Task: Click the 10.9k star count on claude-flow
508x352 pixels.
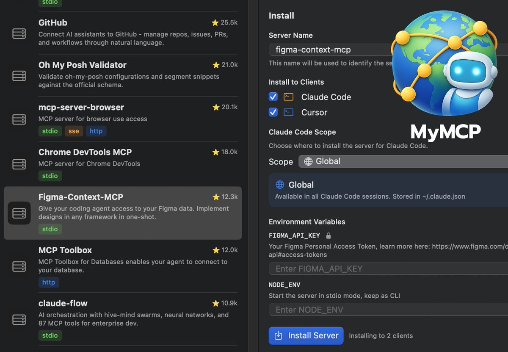Action: click(229, 303)
